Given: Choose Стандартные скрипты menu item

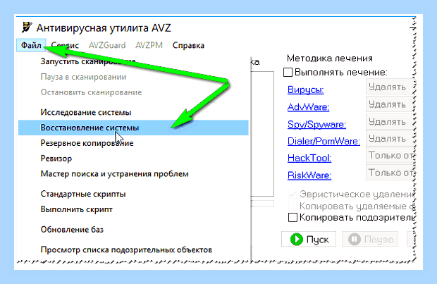Looking at the screenshot, I should pos(133,194).
